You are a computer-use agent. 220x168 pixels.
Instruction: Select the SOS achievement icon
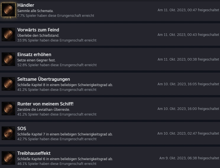point(8,133)
